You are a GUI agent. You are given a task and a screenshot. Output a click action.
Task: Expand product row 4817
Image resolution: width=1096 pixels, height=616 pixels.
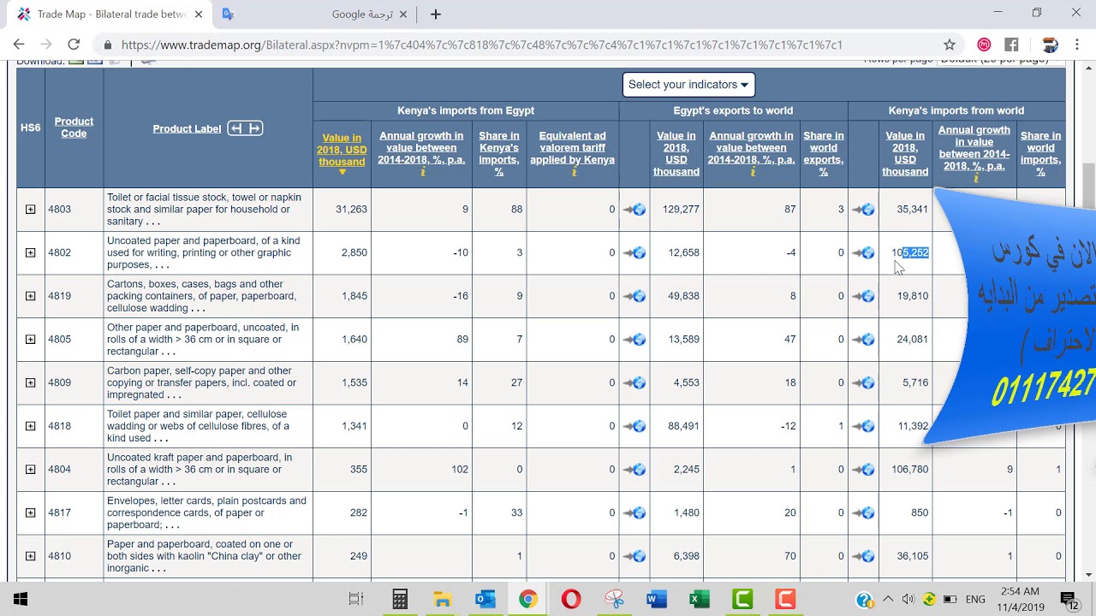point(31,513)
